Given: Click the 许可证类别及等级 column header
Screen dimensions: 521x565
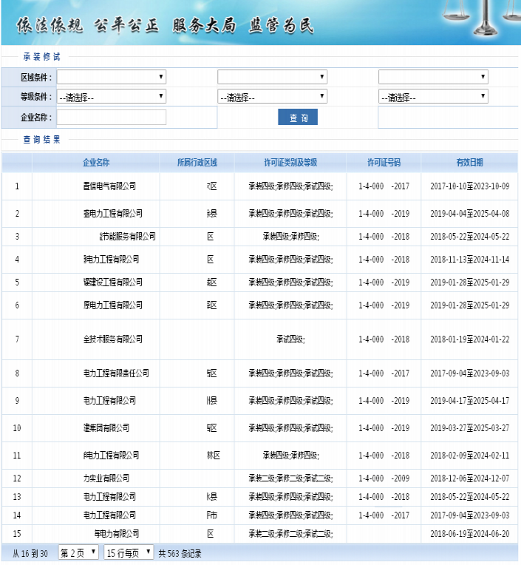Looking at the screenshot, I should pyautogui.click(x=290, y=163).
